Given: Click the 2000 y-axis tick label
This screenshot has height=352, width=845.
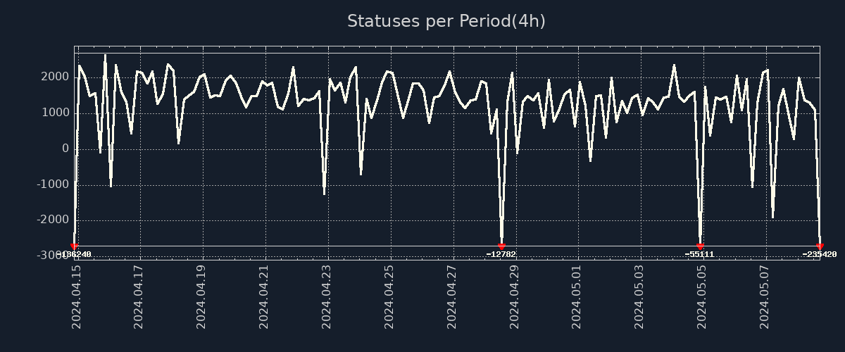Looking at the screenshot, I should tap(56, 77).
